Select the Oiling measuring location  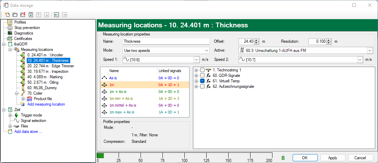pos(43,82)
